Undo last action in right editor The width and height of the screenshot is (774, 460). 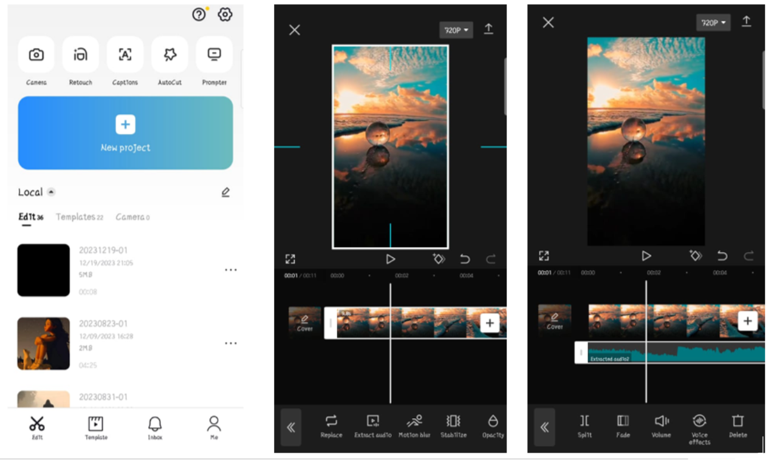(722, 256)
